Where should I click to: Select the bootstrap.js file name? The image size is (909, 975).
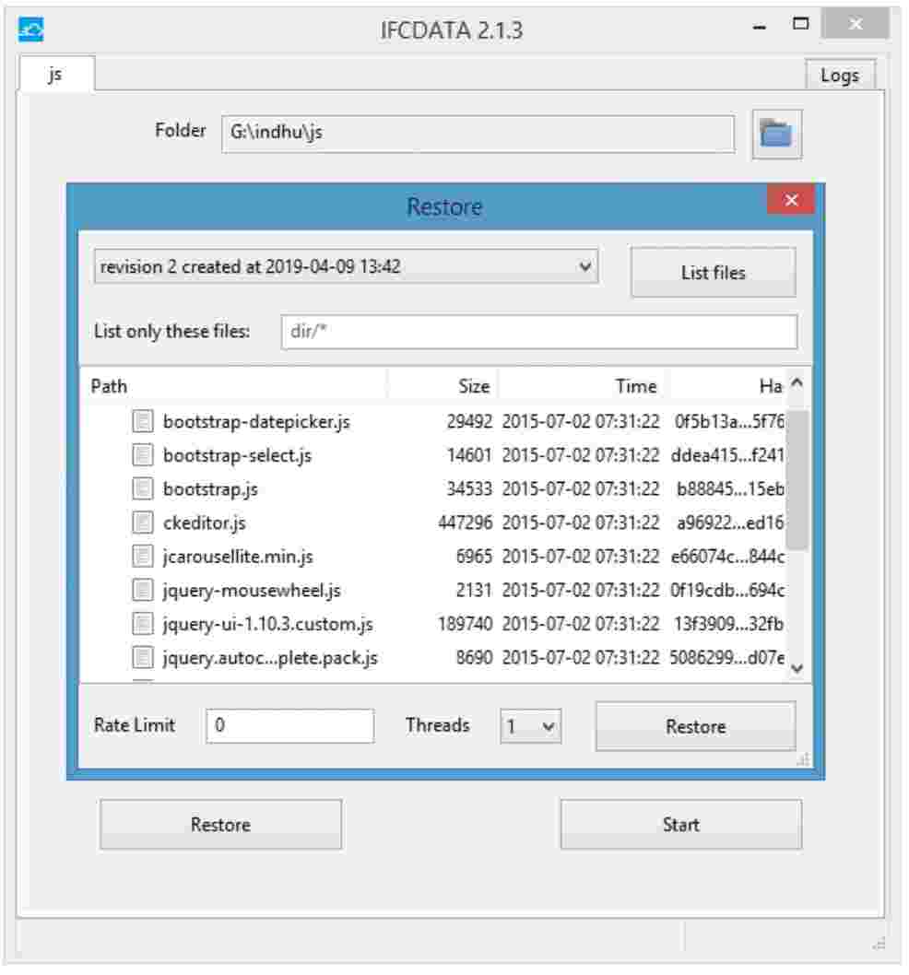coord(210,488)
